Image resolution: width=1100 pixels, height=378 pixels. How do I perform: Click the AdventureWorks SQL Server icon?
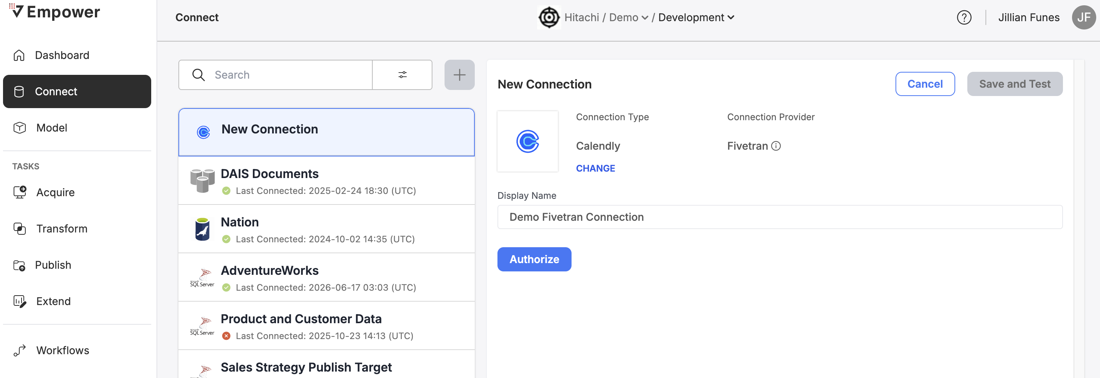coord(202,277)
